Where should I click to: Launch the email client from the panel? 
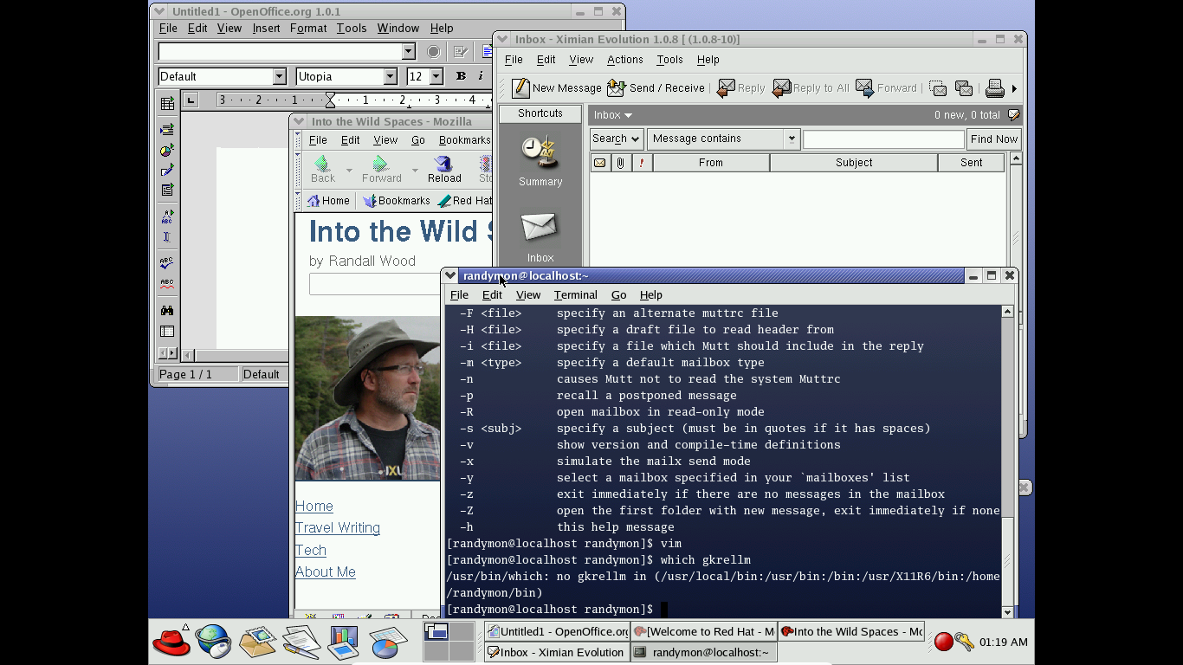(x=257, y=642)
